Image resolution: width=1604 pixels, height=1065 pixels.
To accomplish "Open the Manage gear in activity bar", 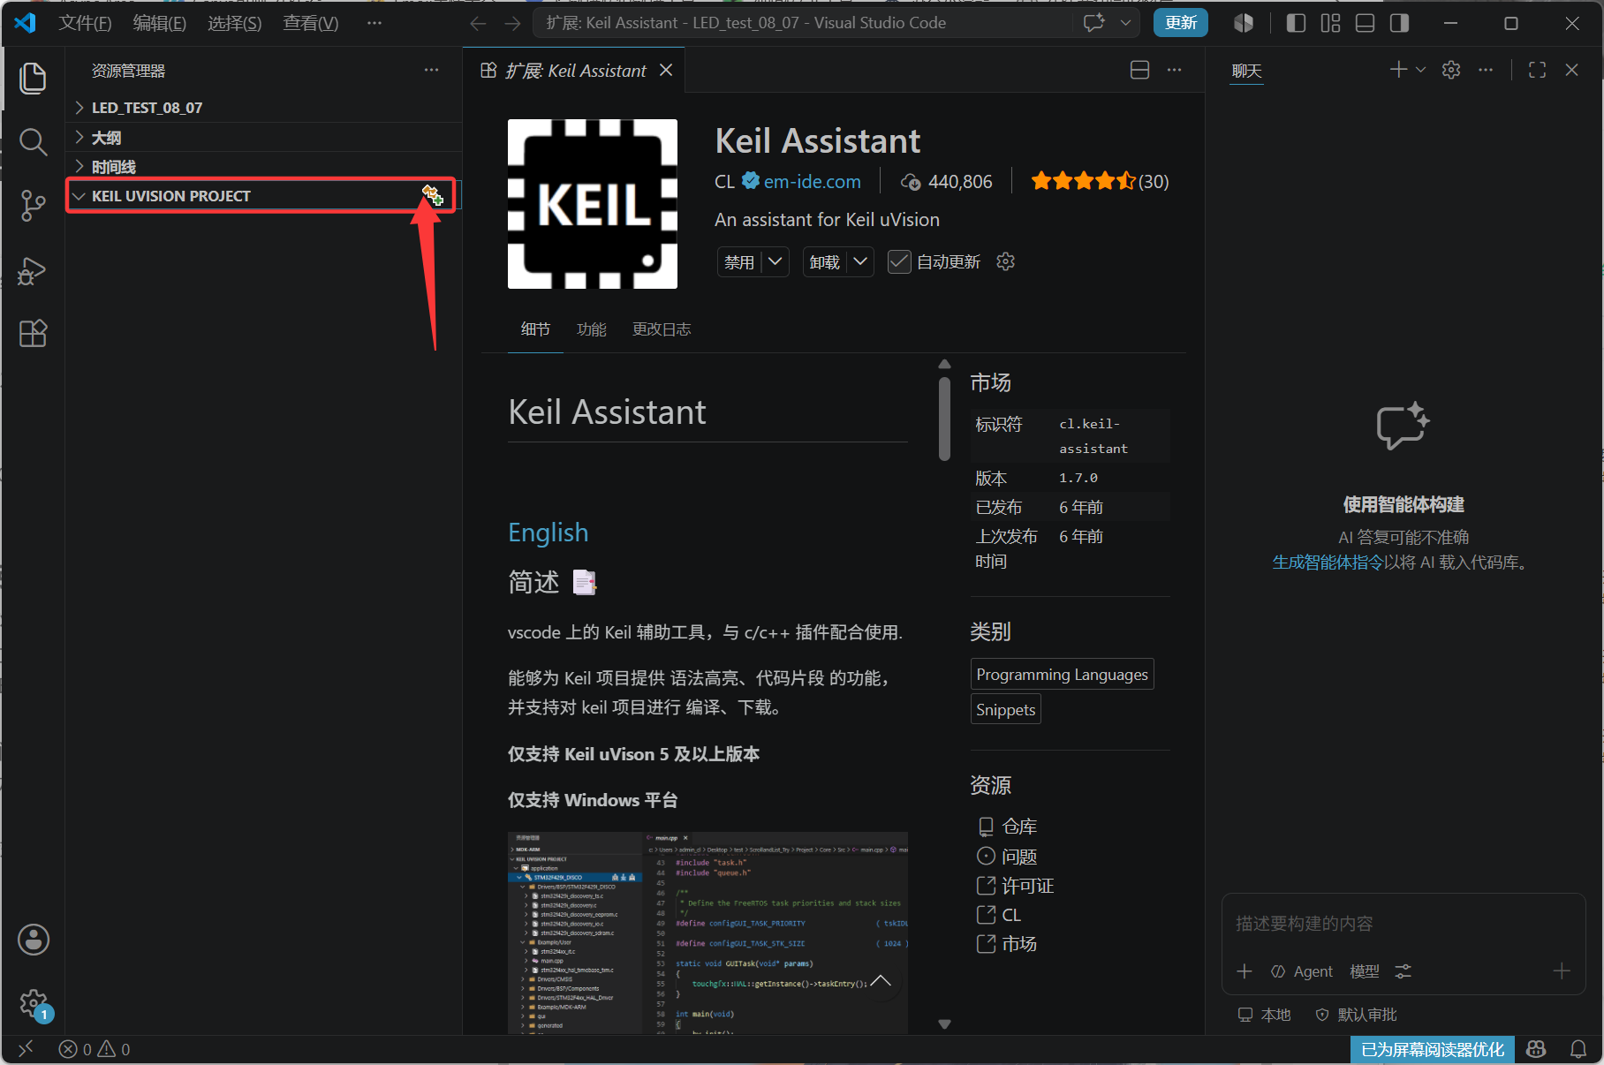I will click(34, 1003).
